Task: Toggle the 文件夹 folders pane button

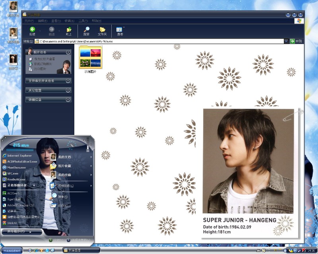Action: [102, 31]
